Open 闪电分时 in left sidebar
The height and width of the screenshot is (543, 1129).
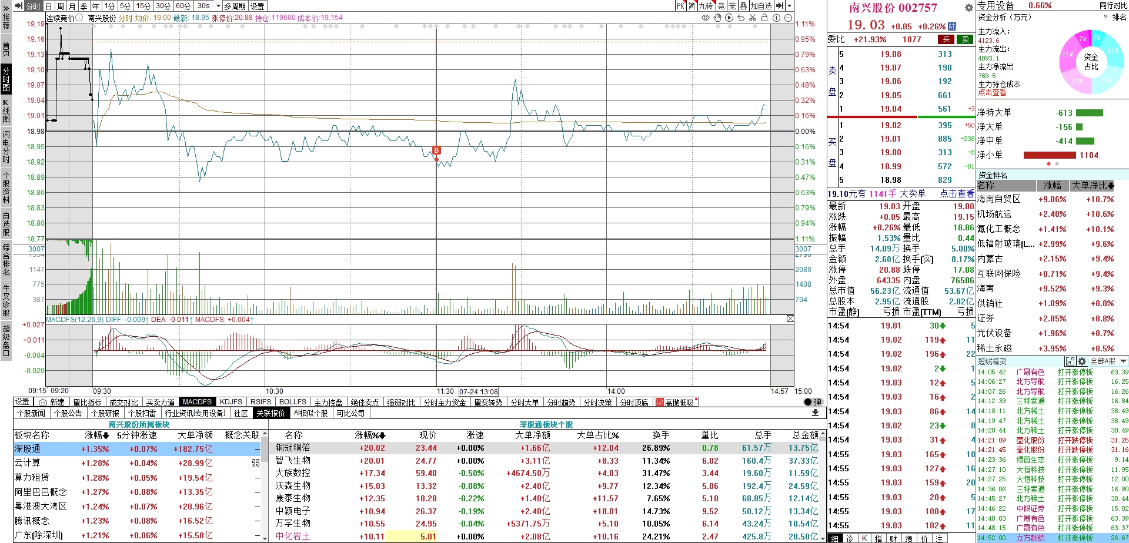(6, 146)
